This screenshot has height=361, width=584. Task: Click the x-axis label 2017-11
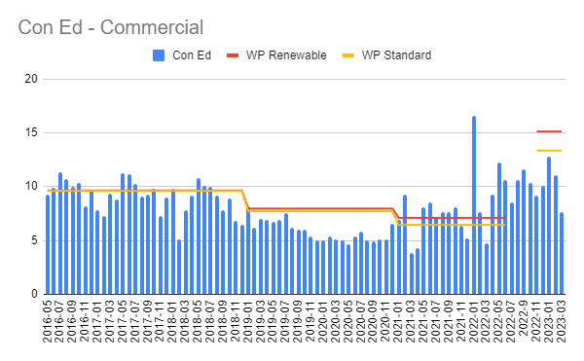pos(160,321)
